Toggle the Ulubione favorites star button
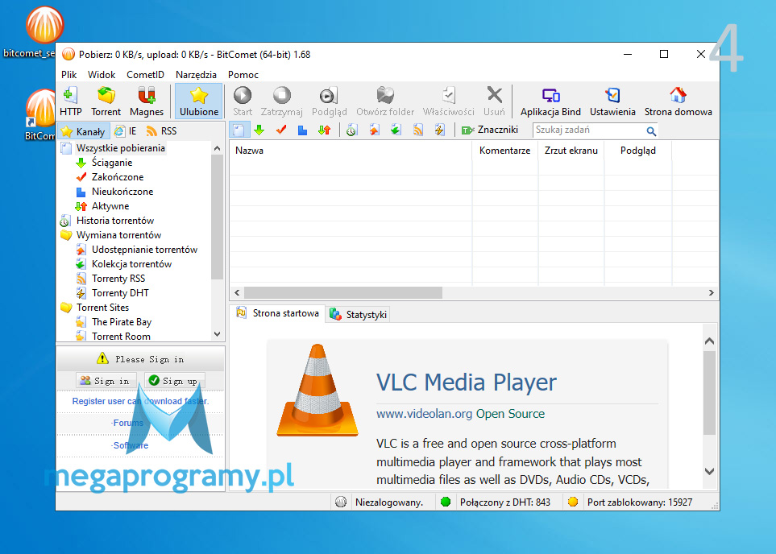 pos(199,101)
